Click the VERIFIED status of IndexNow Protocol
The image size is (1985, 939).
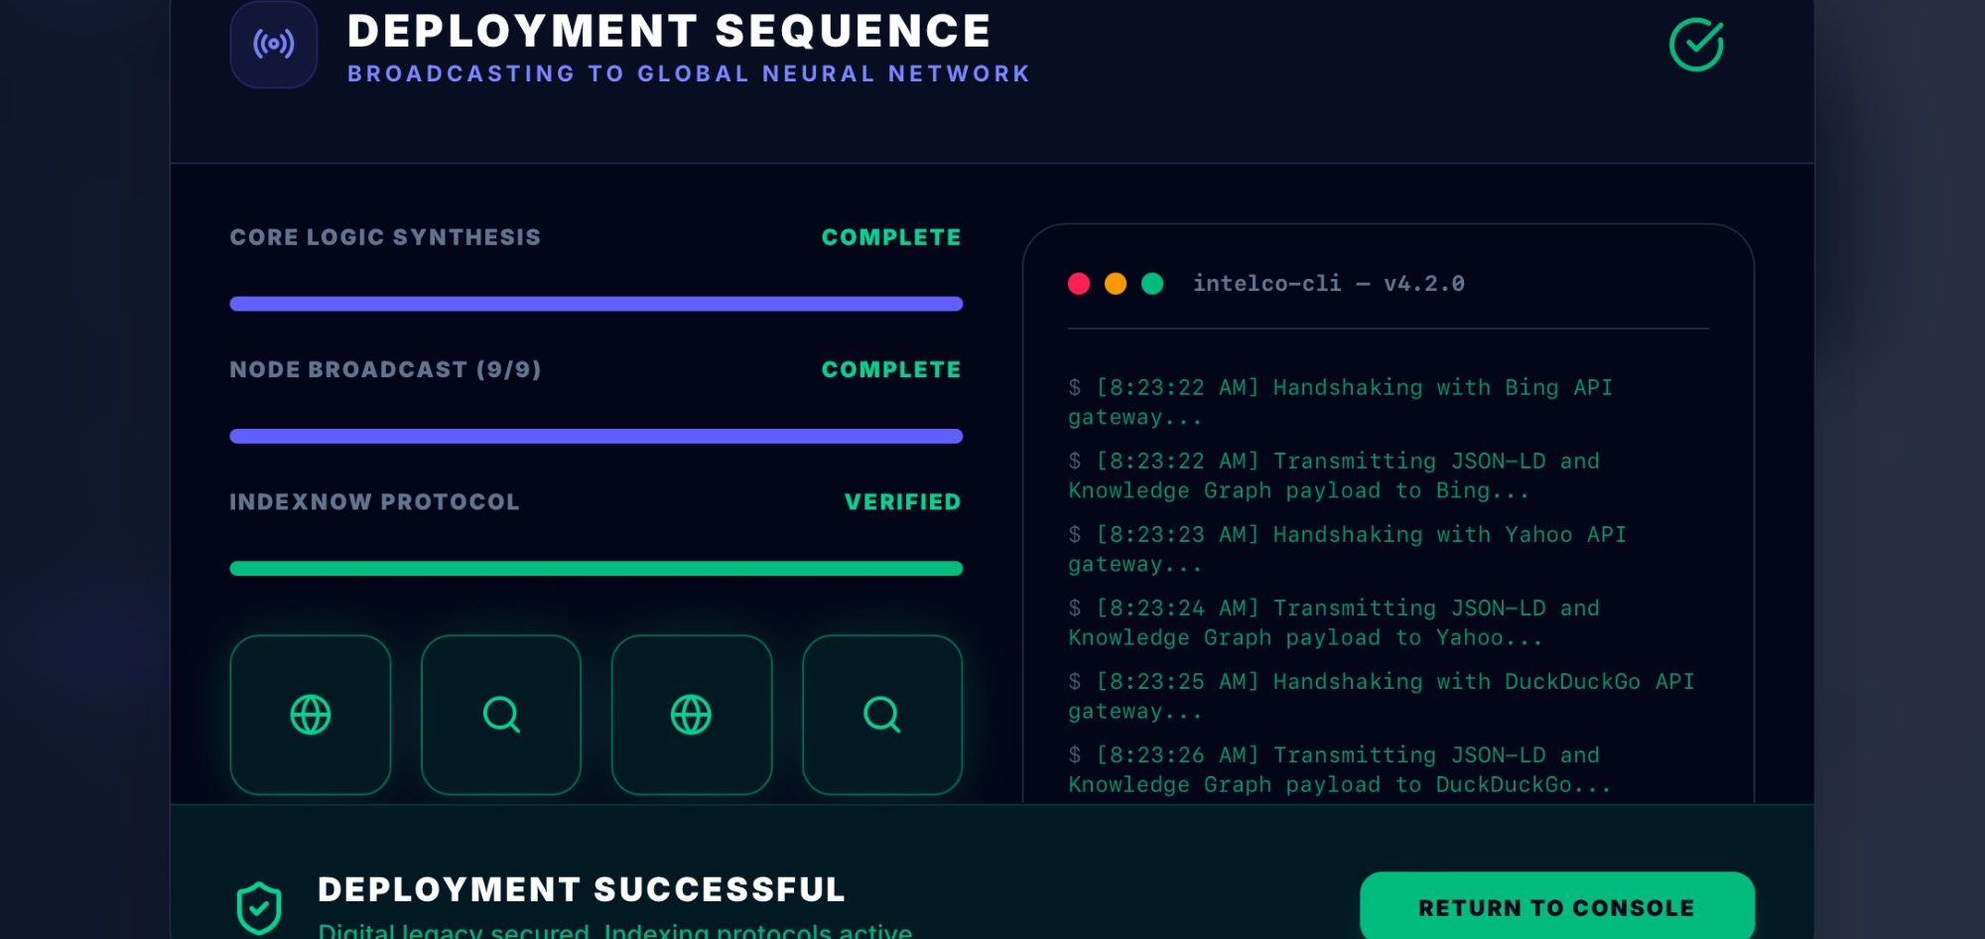pos(902,502)
